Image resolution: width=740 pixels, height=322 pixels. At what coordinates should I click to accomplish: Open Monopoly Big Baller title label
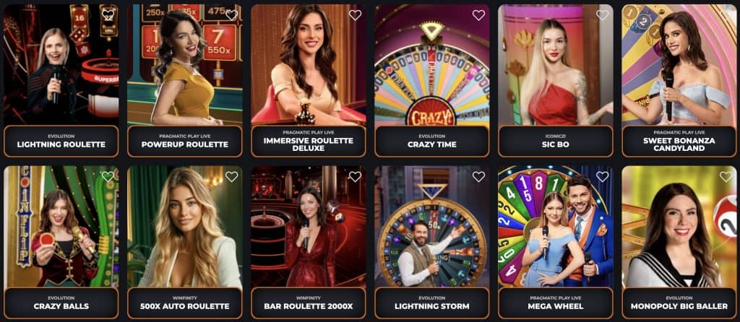click(x=679, y=303)
